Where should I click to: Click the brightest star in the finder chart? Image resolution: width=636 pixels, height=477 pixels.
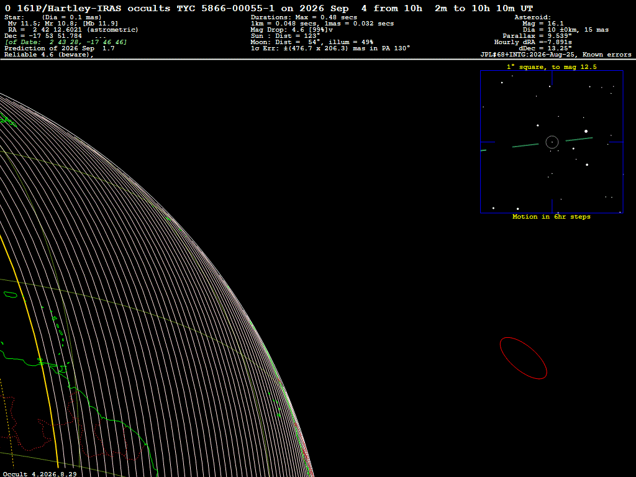[x=586, y=132]
